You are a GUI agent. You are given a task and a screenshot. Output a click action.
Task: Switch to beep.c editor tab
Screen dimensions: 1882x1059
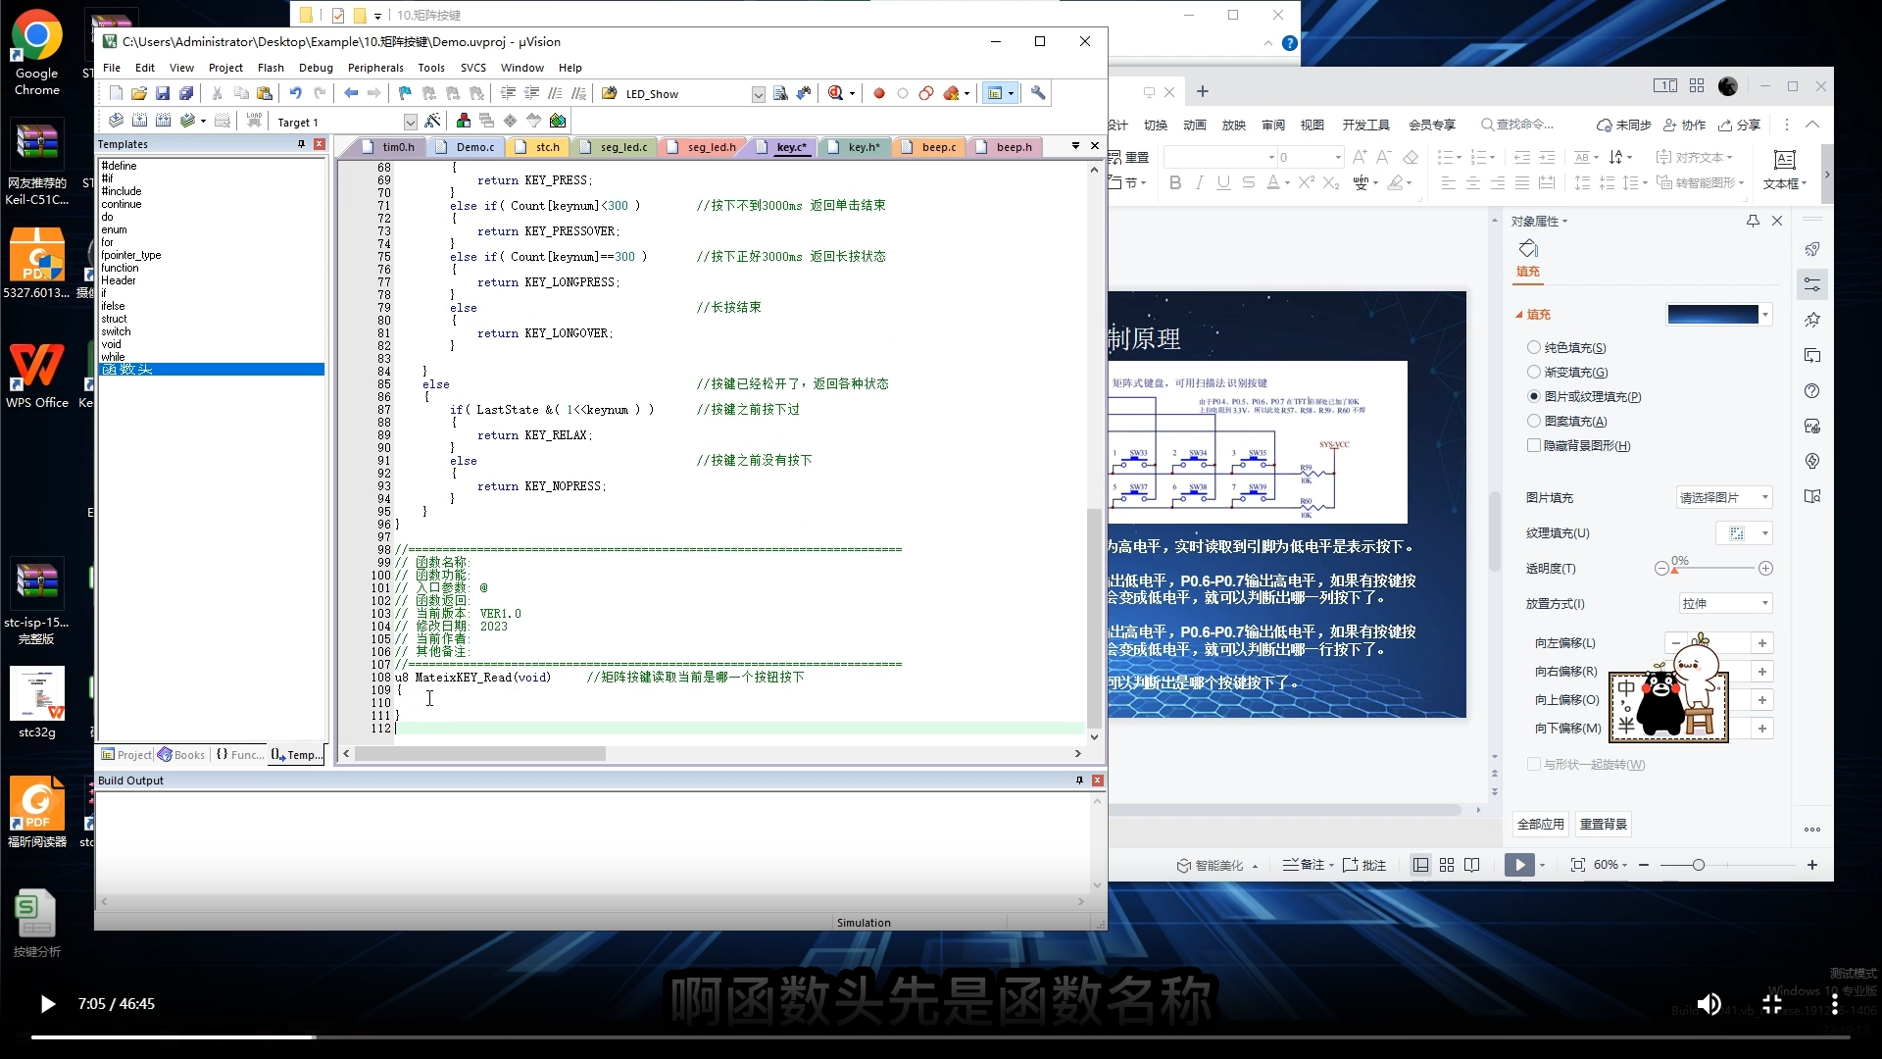coord(938,147)
